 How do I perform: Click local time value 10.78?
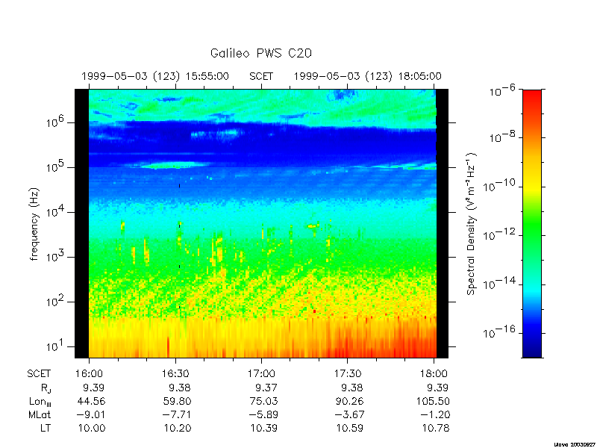(x=436, y=428)
